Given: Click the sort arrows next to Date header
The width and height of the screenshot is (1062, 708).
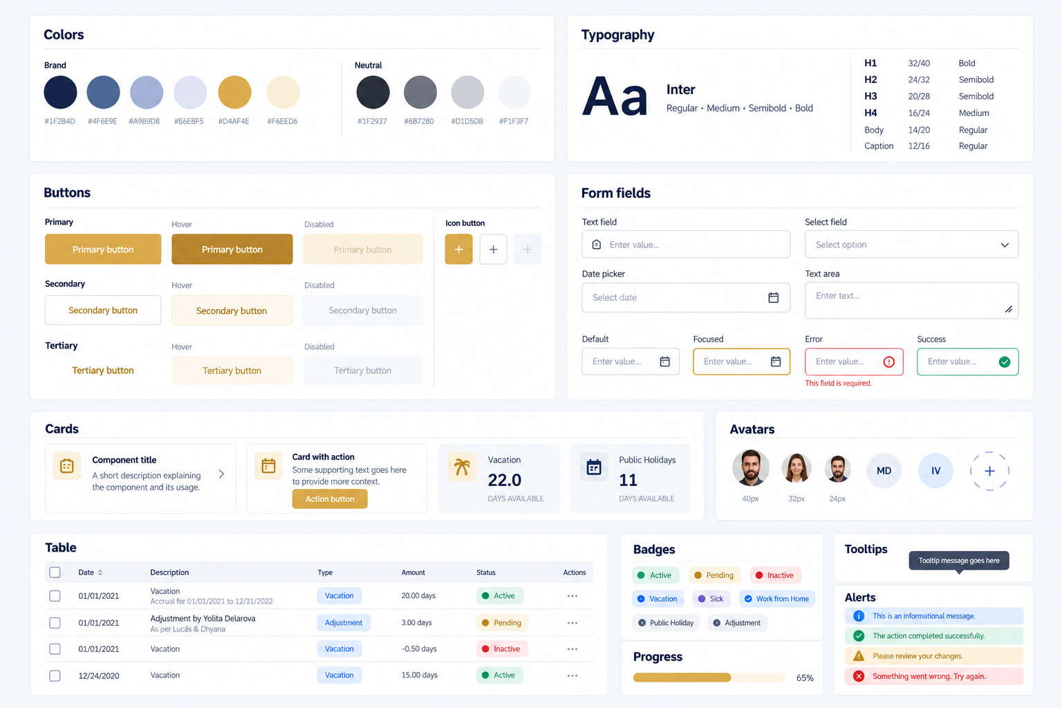Looking at the screenshot, I should [x=100, y=572].
